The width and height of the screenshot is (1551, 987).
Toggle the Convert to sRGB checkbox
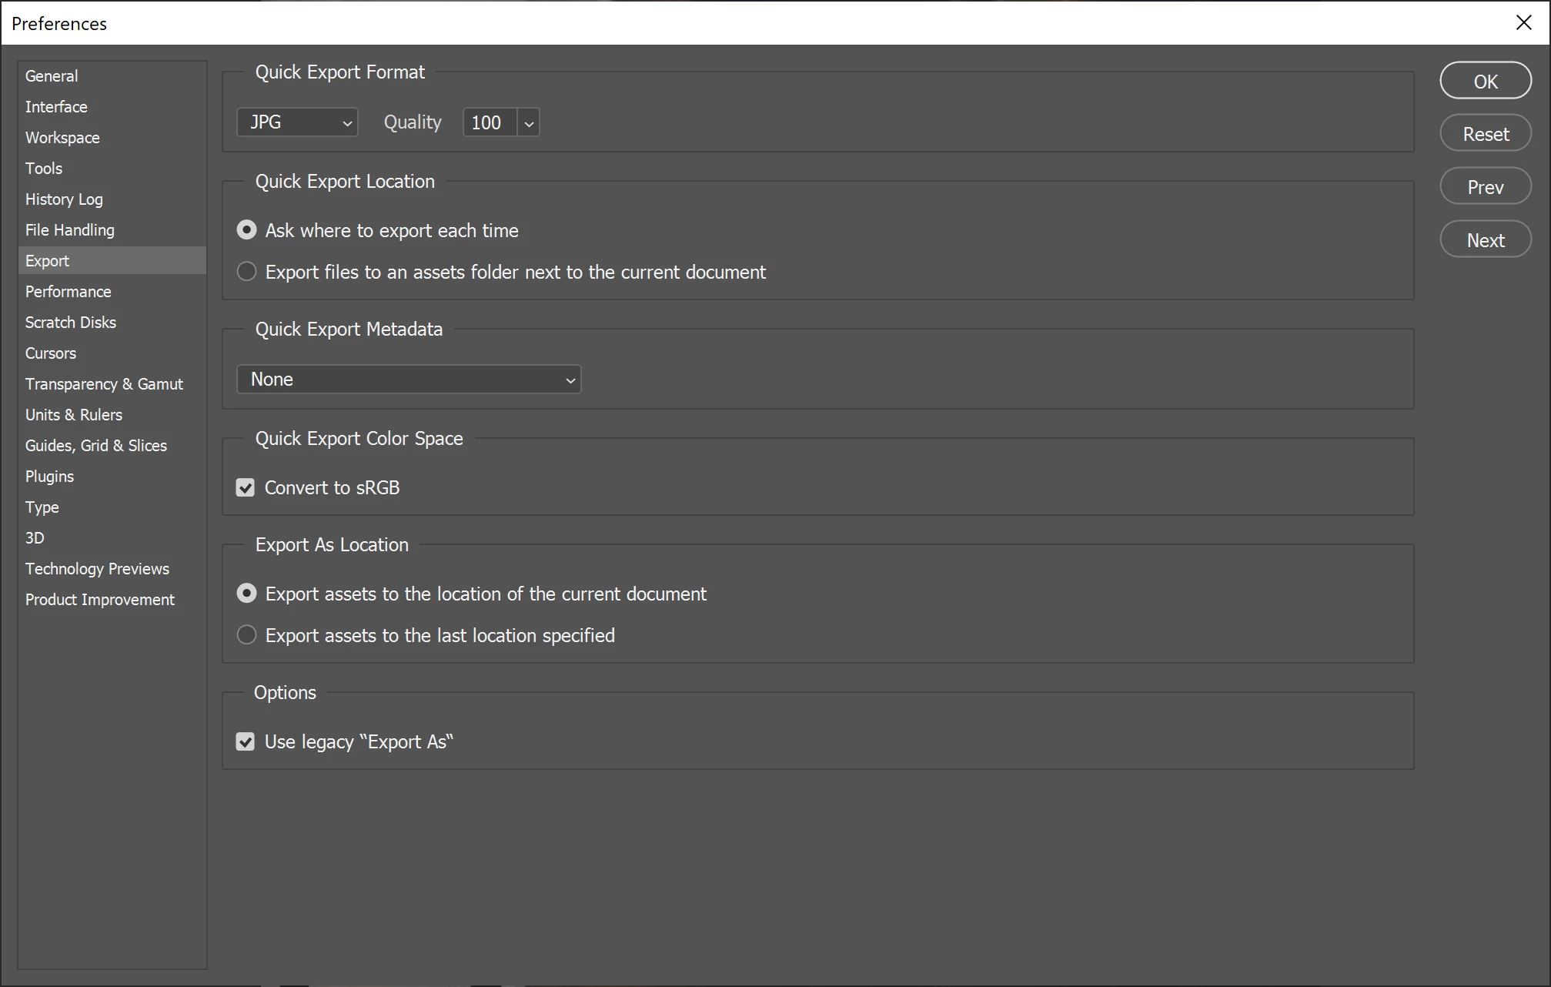point(246,488)
